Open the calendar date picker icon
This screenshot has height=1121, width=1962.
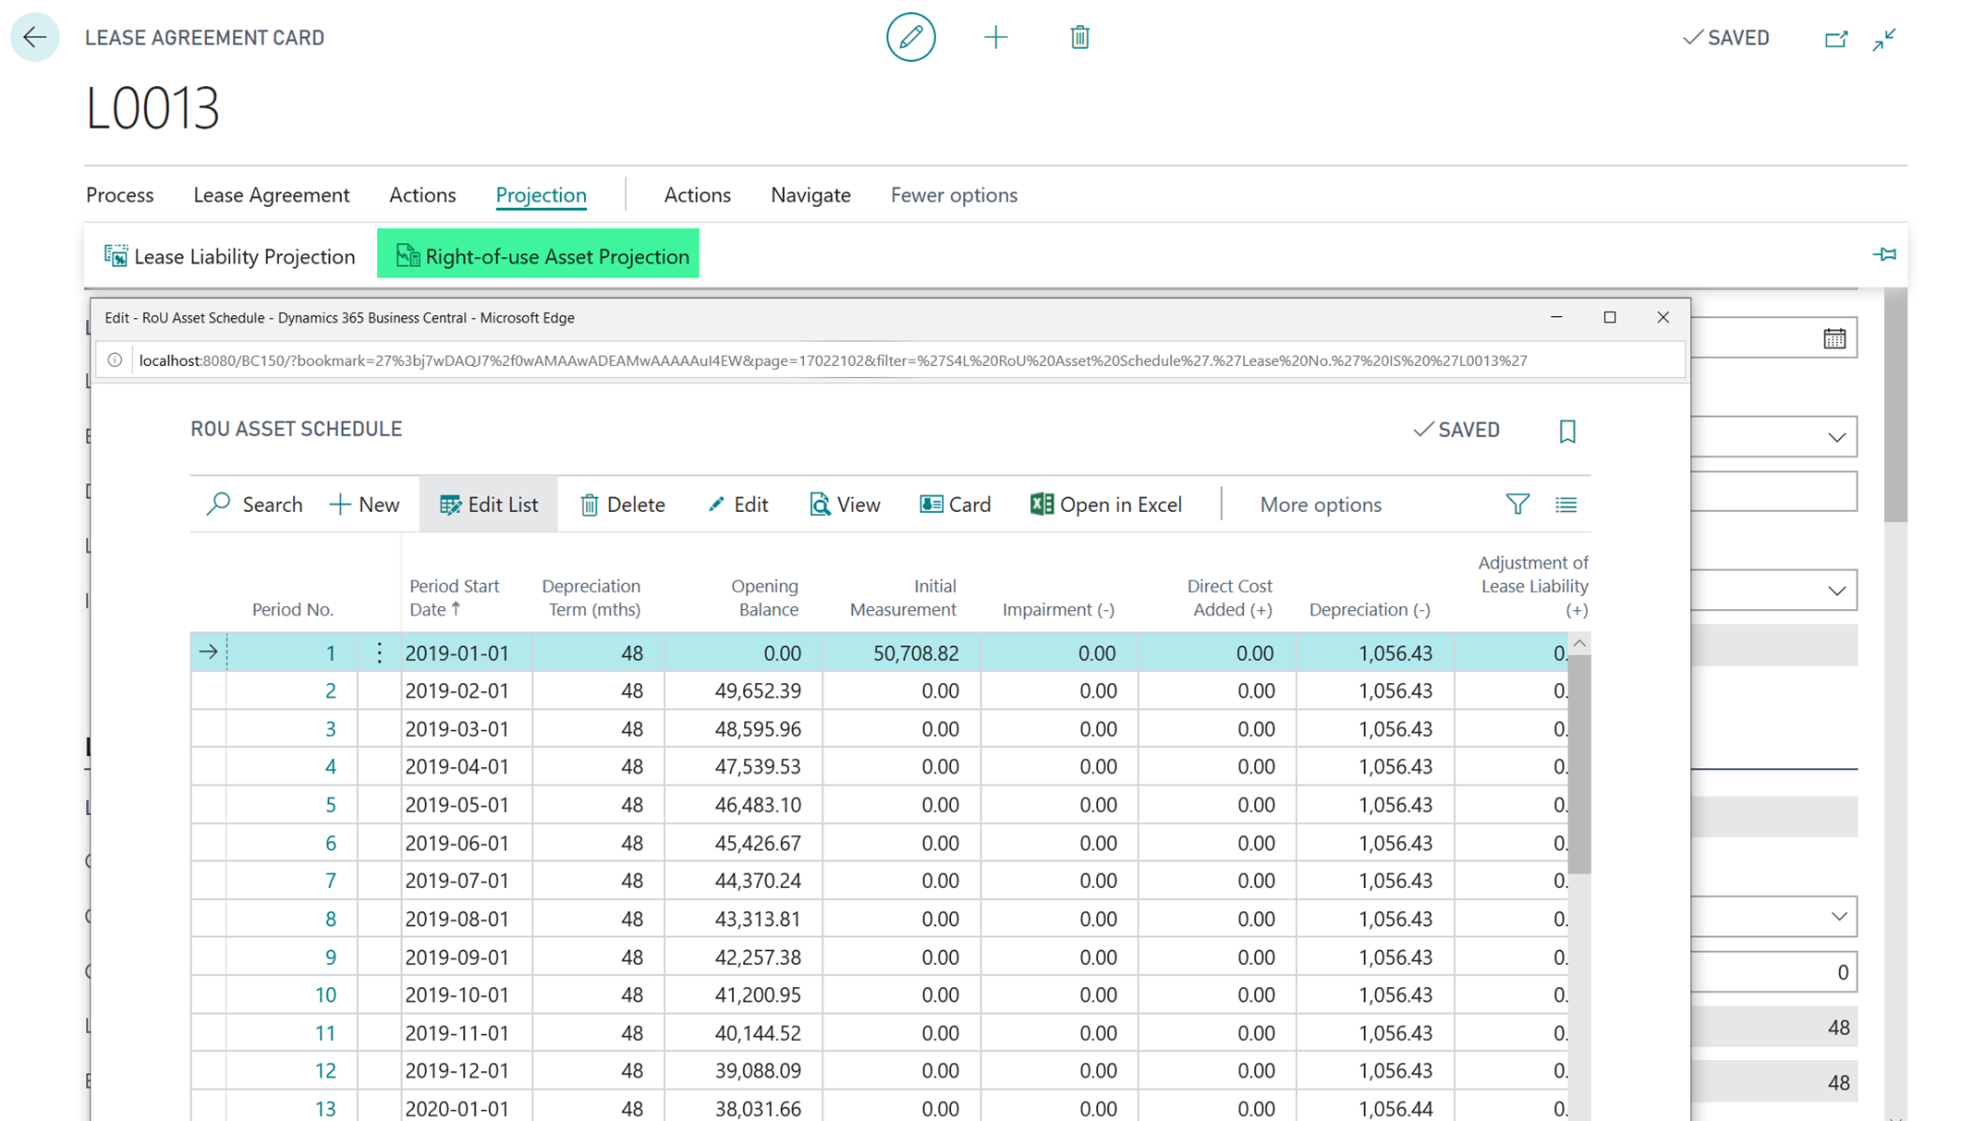pyautogui.click(x=1834, y=338)
